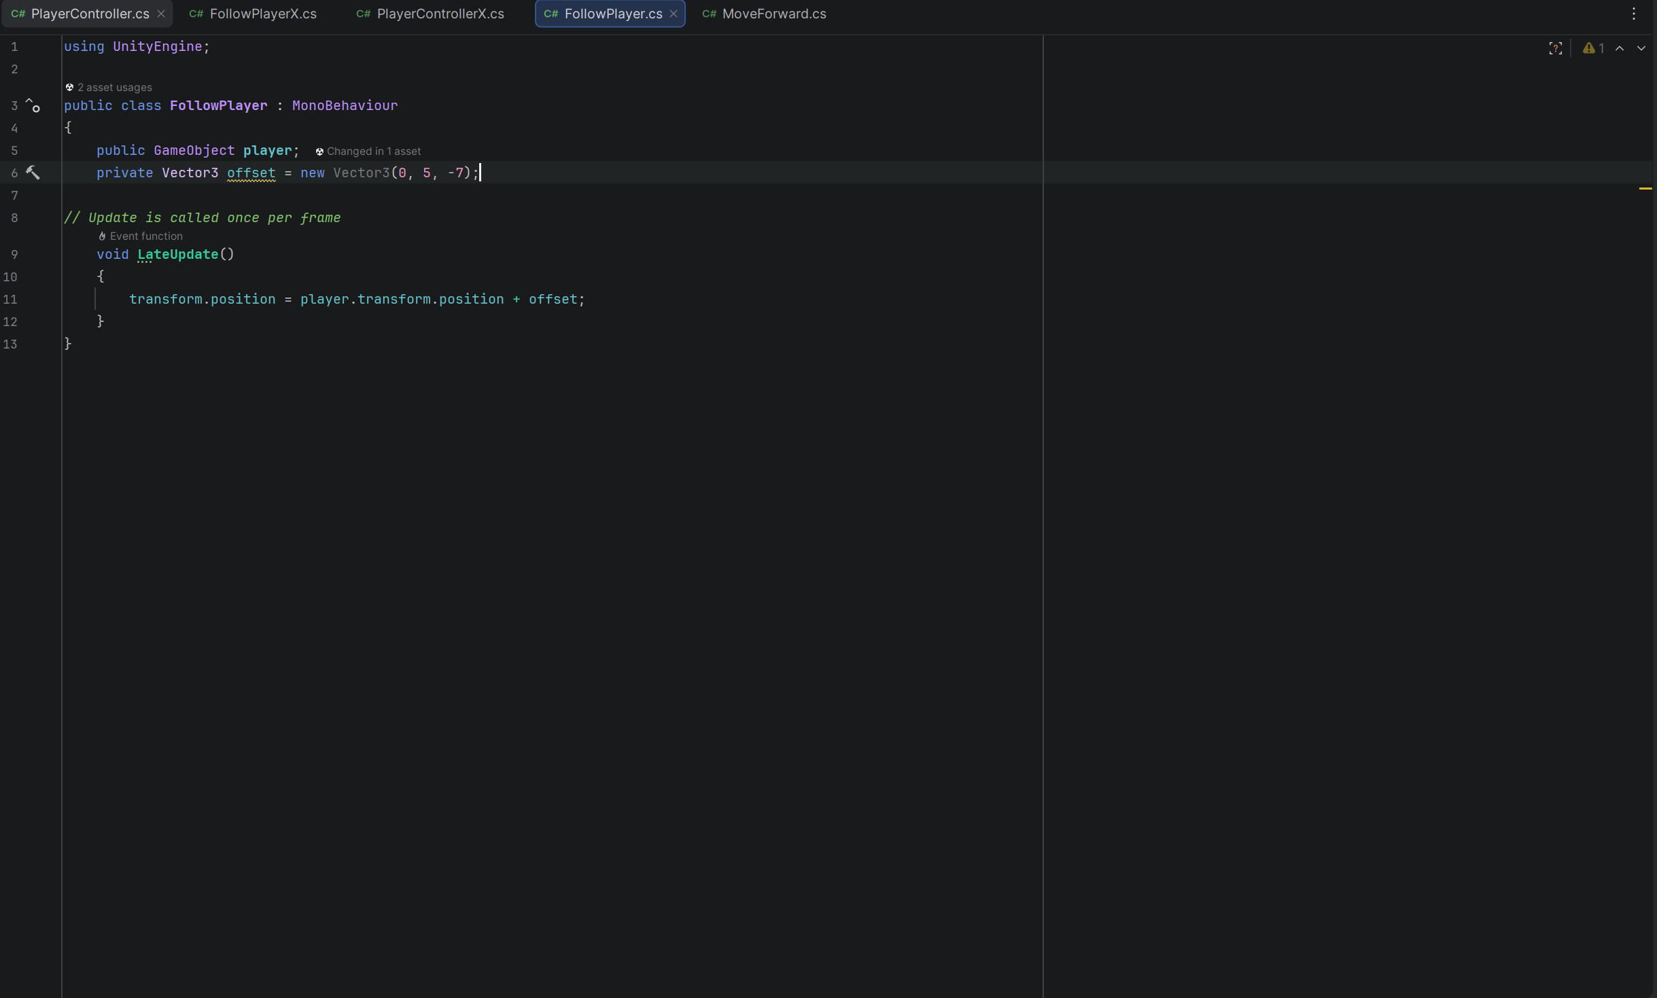Switch to the PlayerController.cs tab
The width and height of the screenshot is (1657, 998).
click(x=90, y=14)
